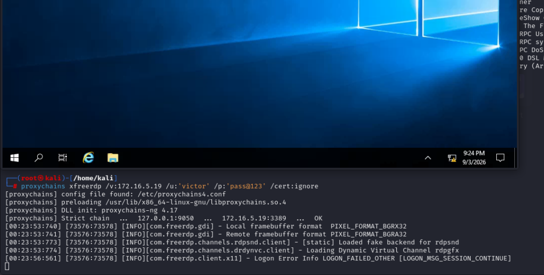Screen dimensions: 544x275
Task: Click the root@kali prompt label
Action: click(41, 178)
